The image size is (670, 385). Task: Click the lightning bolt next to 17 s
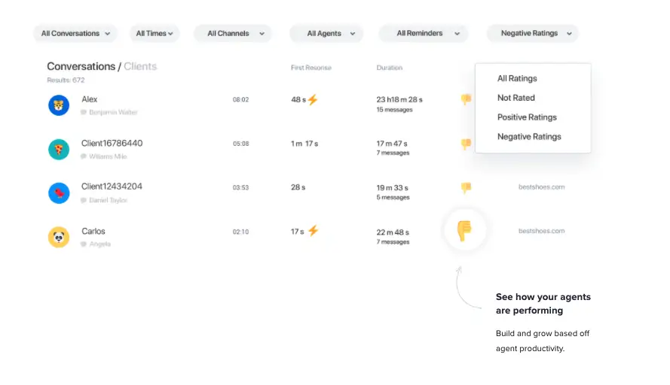coord(313,231)
